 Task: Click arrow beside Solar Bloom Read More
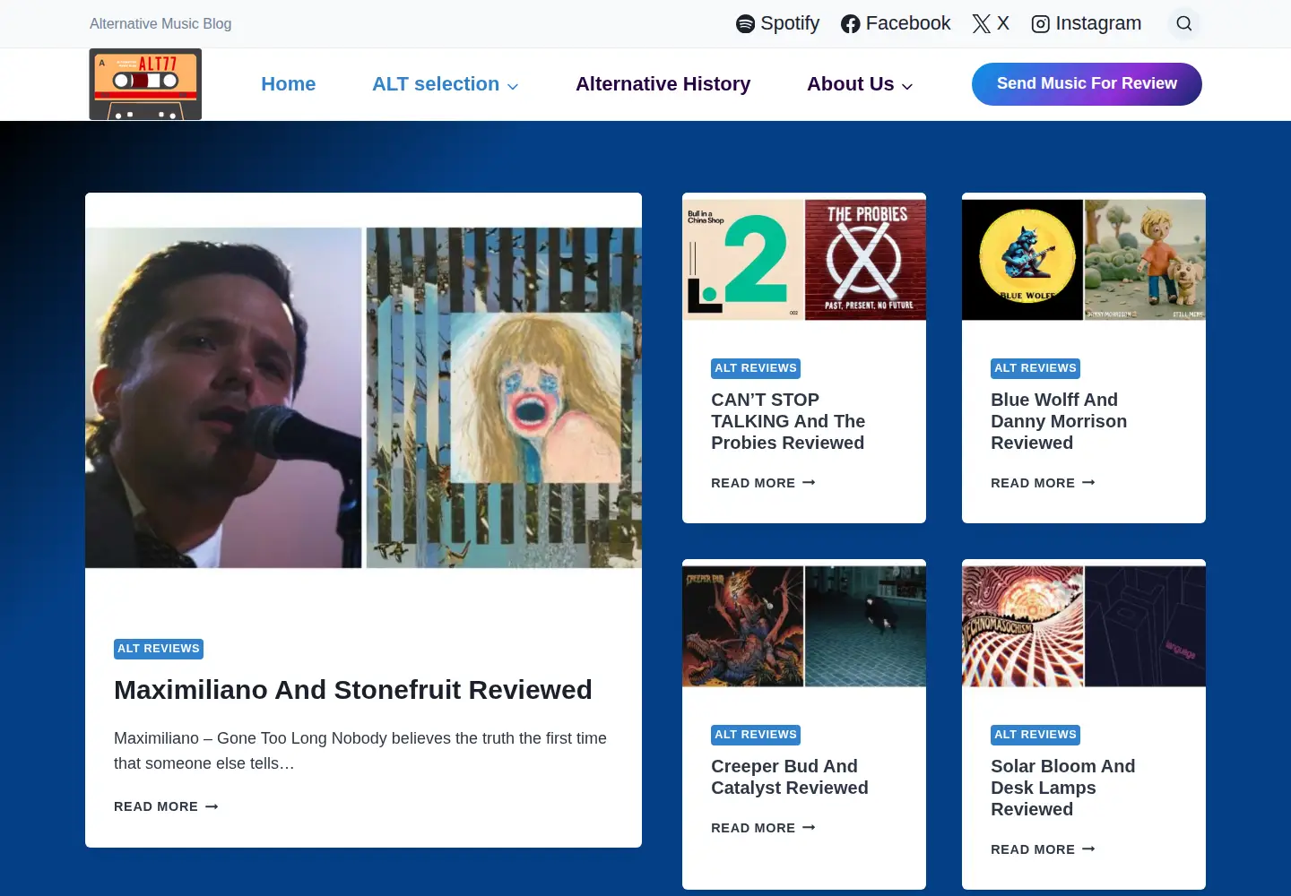1088,849
